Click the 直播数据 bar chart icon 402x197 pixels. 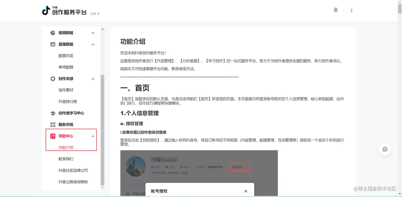pyautogui.click(x=53, y=44)
